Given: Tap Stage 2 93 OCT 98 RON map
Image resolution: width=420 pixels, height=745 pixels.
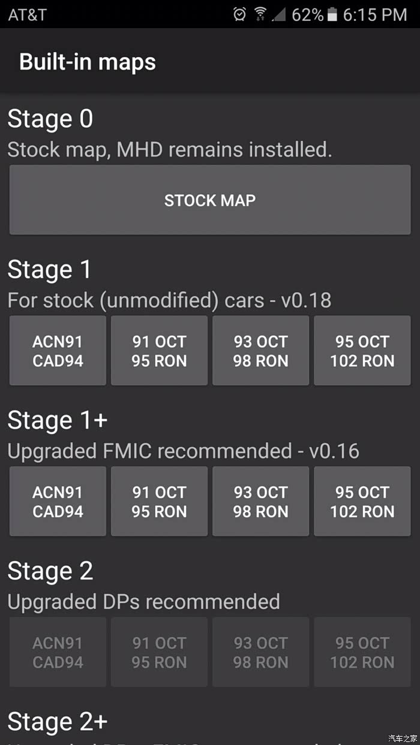Looking at the screenshot, I should [x=260, y=653].
